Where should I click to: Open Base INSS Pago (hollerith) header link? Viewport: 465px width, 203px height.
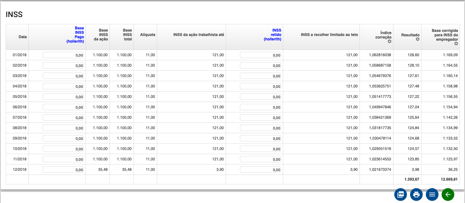click(x=75, y=35)
